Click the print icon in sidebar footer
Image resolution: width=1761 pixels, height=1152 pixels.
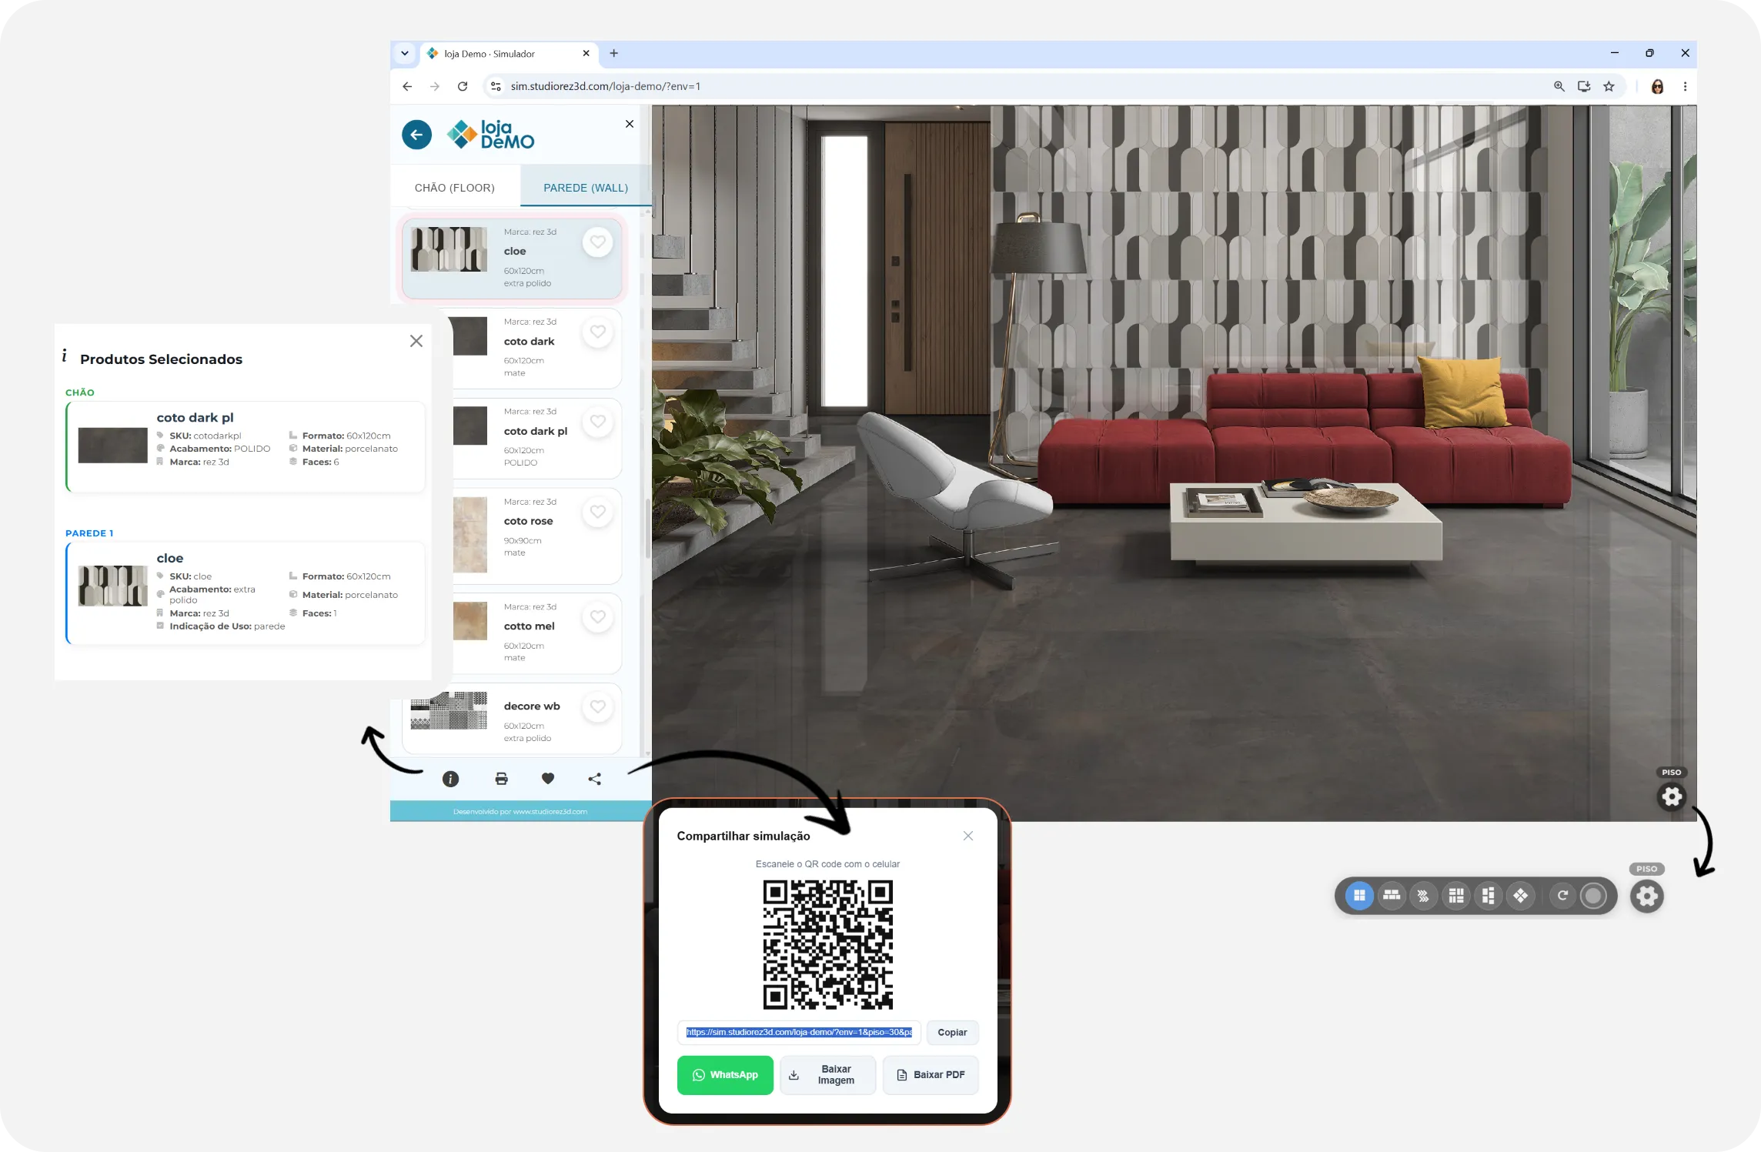pyautogui.click(x=501, y=779)
